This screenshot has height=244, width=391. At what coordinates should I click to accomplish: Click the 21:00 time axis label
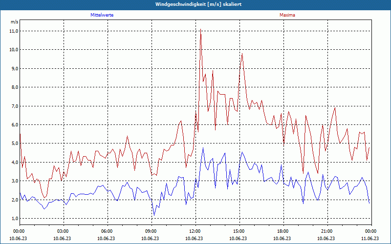pyautogui.click(x=327, y=231)
